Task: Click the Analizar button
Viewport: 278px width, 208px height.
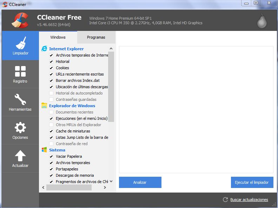Action: coord(140,182)
